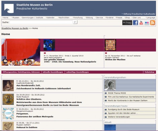Click the Veranstaltungsreihen woman portrait image
158x131 pixels.
pyautogui.click(x=110, y=85)
